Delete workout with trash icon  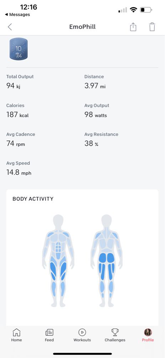coord(152,27)
